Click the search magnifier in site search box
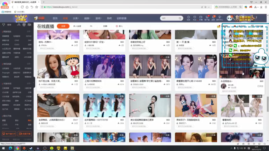The width and height of the screenshot is (269, 151). pyautogui.click(x=180, y=18)
